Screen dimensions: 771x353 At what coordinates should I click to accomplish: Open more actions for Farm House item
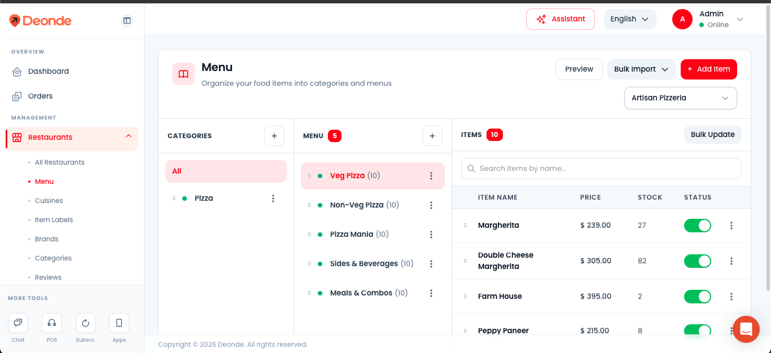point(731,297)
